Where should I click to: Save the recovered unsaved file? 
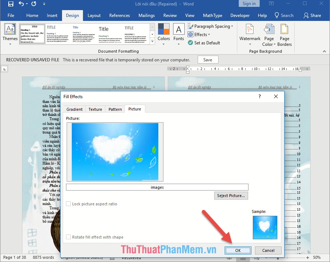pyautogui.click(x=208, y=60)
